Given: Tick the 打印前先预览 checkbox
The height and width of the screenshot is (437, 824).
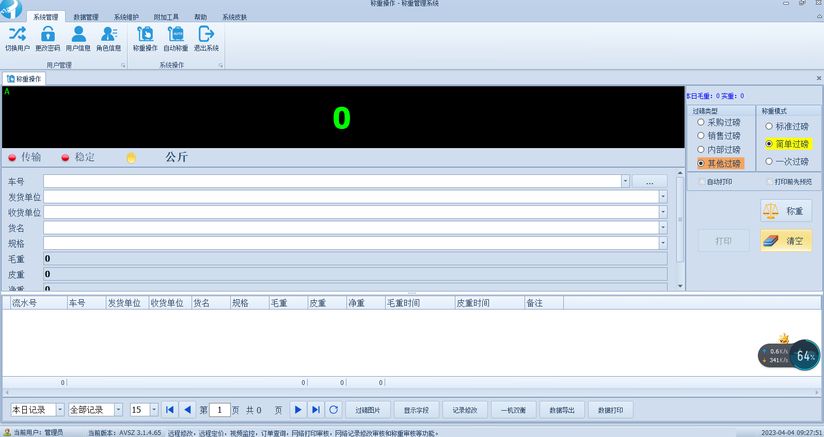Looking at the screenshot, I should point(769,182).
